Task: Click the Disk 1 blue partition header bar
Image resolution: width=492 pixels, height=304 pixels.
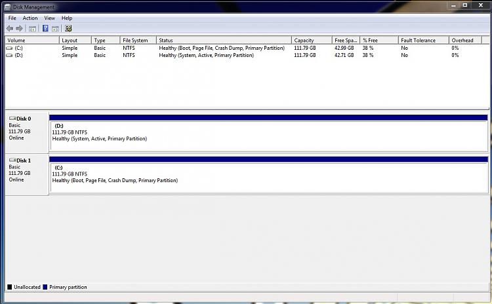Action: pos(268,159)
